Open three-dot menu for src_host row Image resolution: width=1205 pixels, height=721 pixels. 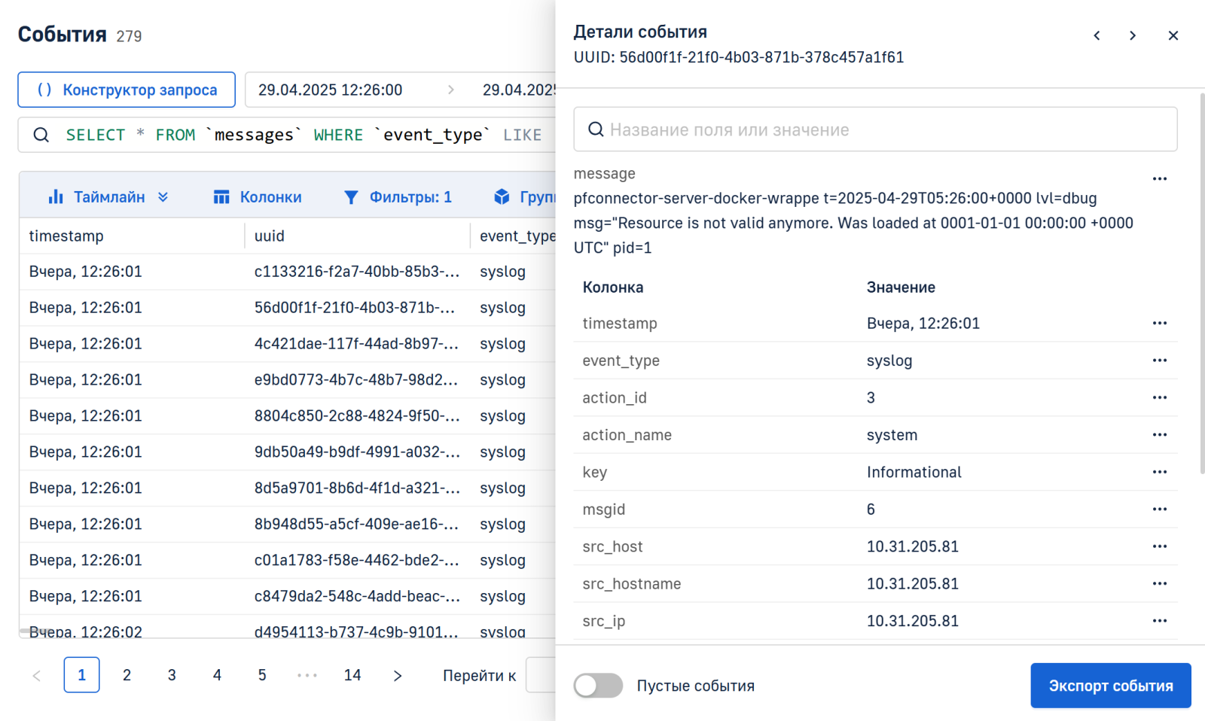click(x=1159, y=547)
